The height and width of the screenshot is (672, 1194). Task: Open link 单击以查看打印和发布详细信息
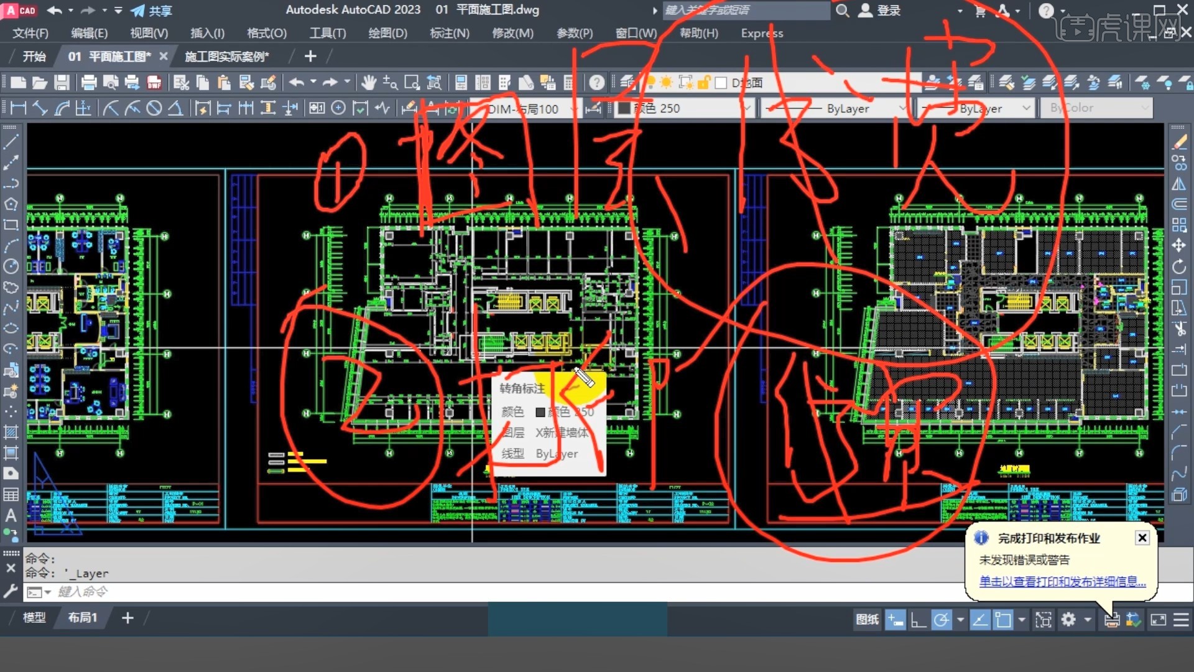(x=1062, y=582)
